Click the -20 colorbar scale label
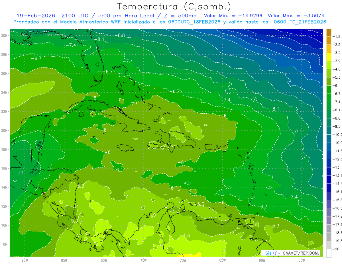 337,249
